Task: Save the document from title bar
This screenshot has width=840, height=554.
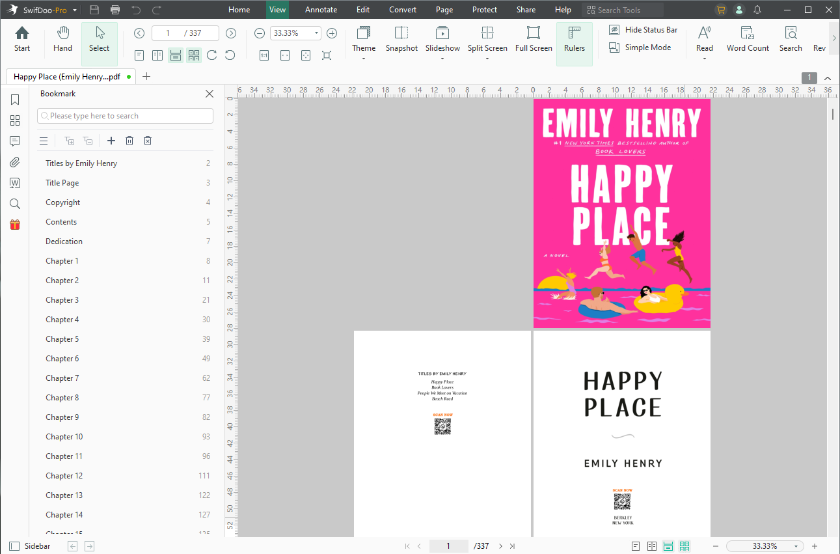Action: [x=94, y=10]
